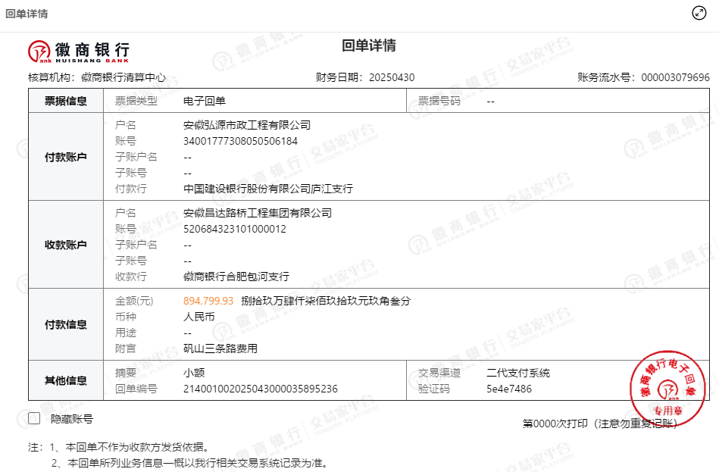The image size is (719, 472).
Task: Click verification code 5e4e7486
Action: pyautogui.click(x=508, y=389)
